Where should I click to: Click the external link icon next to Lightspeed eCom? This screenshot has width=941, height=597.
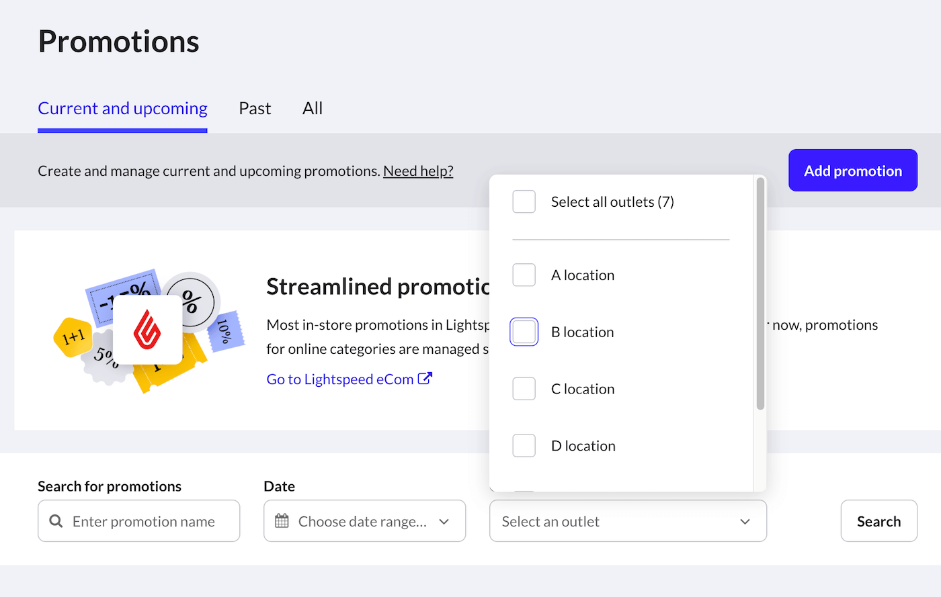tap(425, 378)
